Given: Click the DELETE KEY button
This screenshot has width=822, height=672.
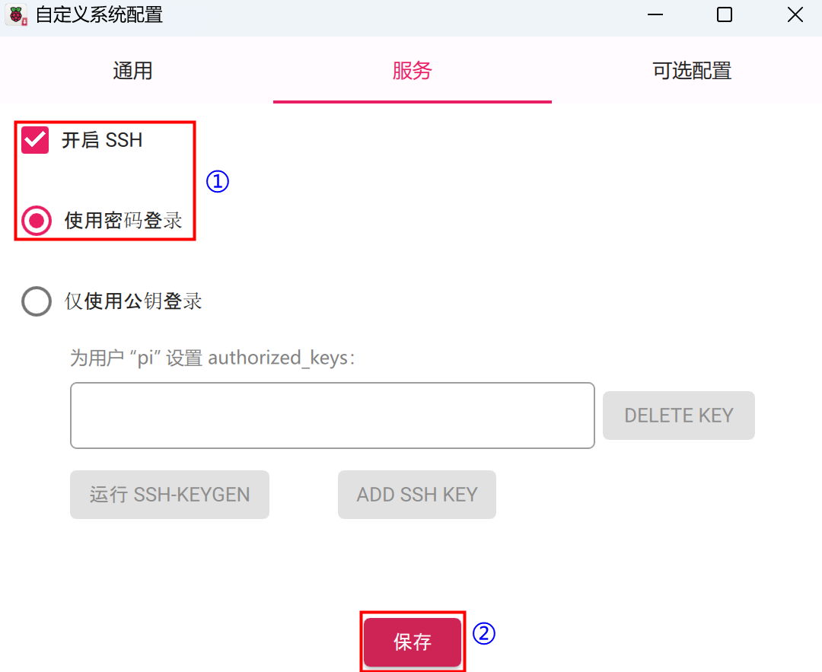Looking at the screenshot, I should (677, 415).
